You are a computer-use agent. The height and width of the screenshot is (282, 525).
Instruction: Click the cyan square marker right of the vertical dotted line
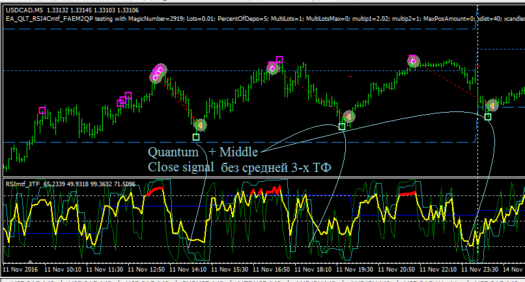488,117
